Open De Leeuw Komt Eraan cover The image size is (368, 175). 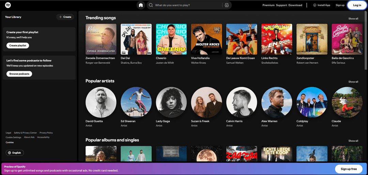[242, 39]
